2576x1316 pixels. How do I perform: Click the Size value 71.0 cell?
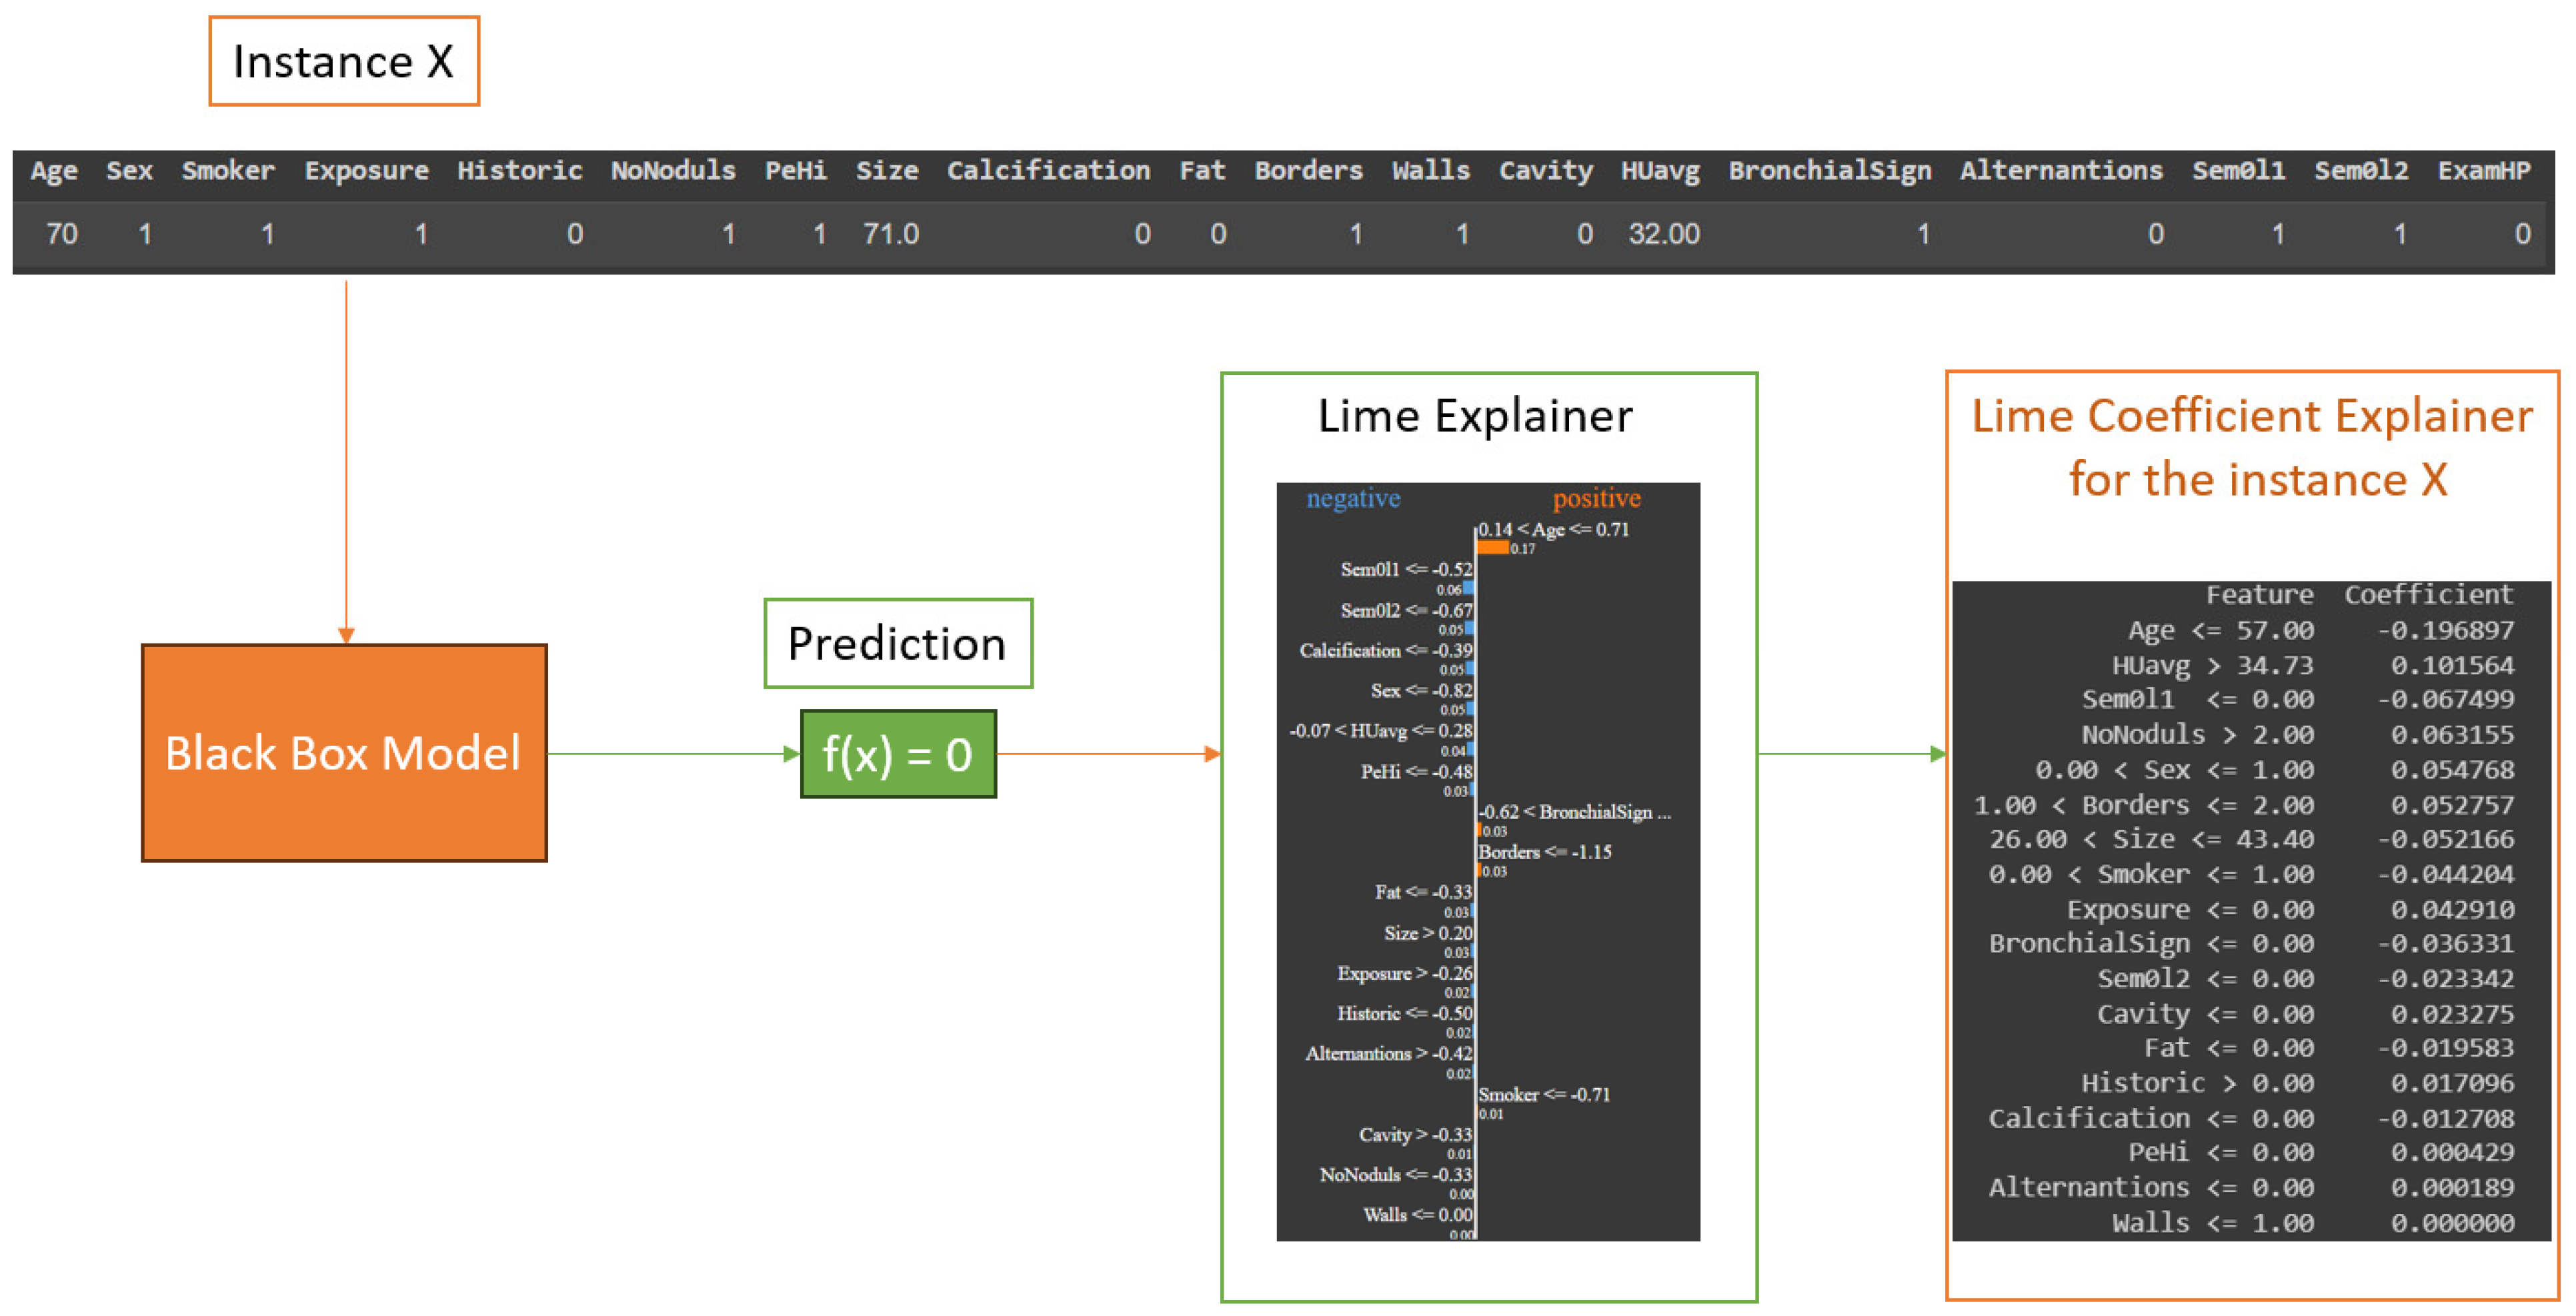point(890,234)
